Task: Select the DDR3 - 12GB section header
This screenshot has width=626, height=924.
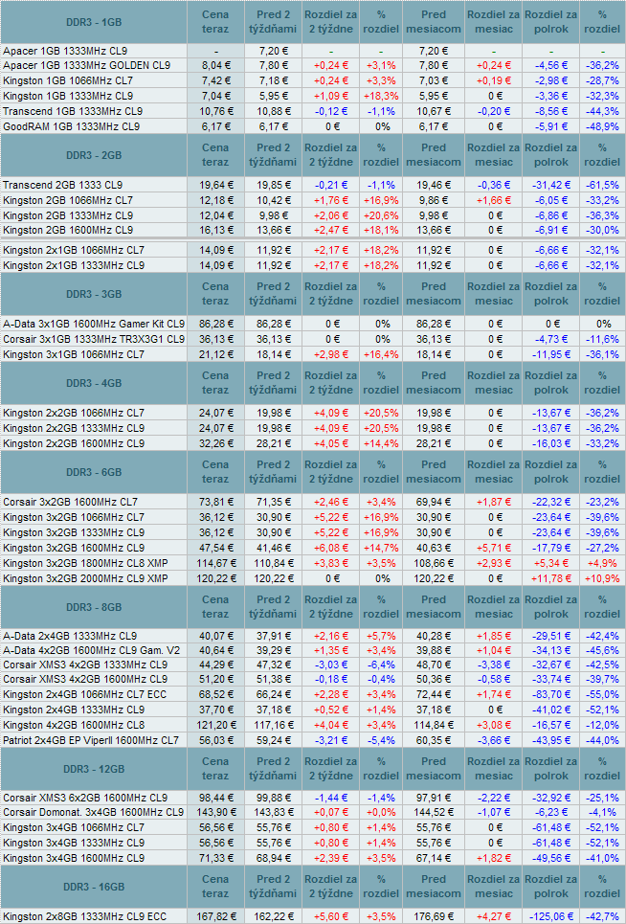Action: (x=94, y=769)
